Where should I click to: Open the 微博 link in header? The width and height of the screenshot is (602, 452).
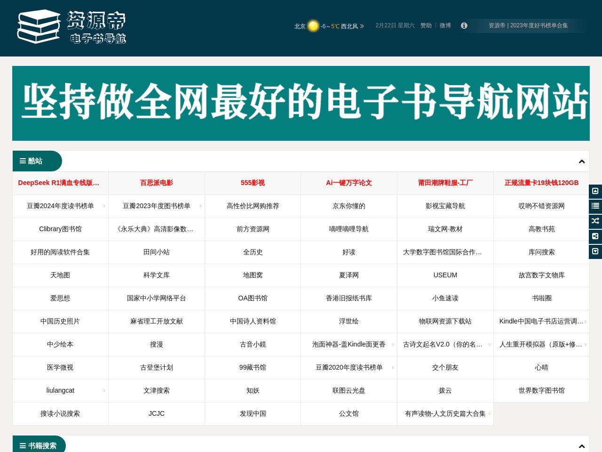(x=445, y=25)
